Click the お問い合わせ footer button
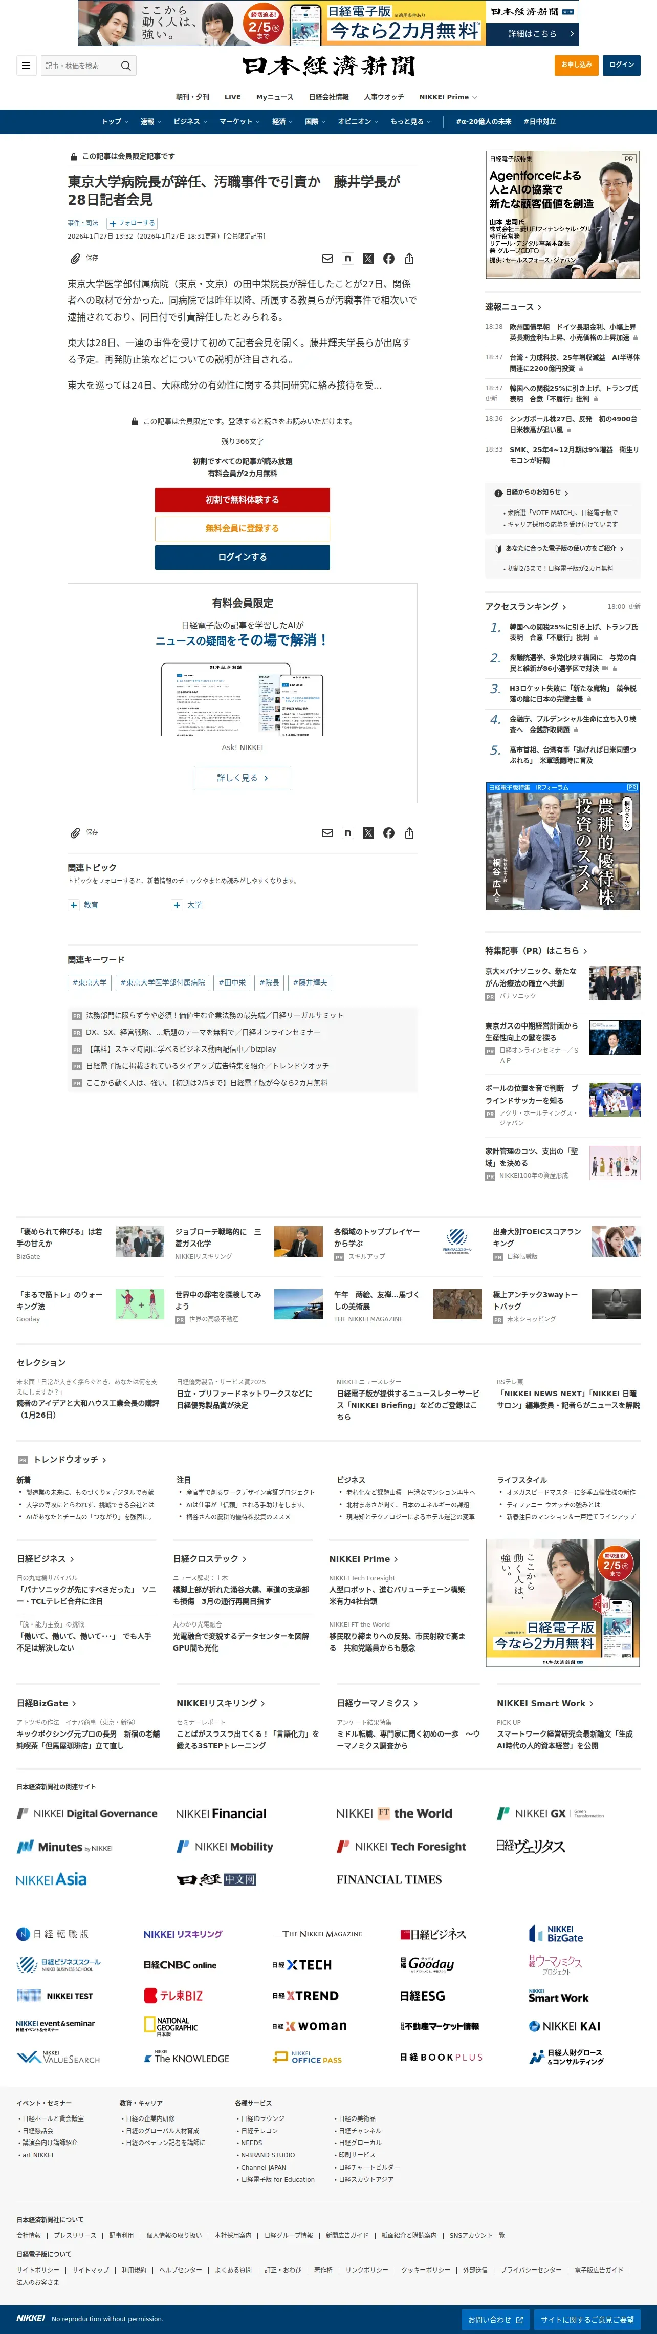The height and width of the screenshot is (2334, 657). click(495, 2320)
